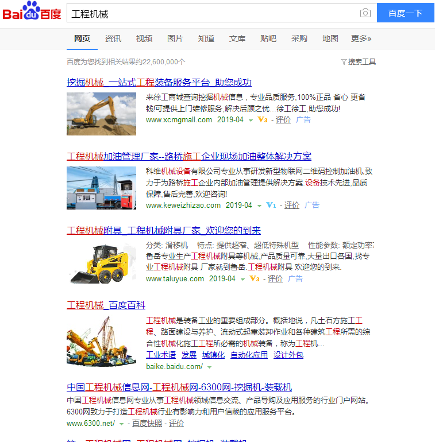Viewport: 435px width, 442px height.
Task: Click baike.baidu.com/ URL
Action: [174, 366]
